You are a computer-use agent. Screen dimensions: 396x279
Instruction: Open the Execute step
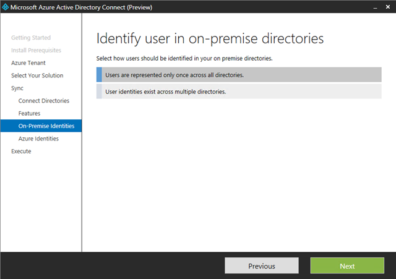coord(21,151)
